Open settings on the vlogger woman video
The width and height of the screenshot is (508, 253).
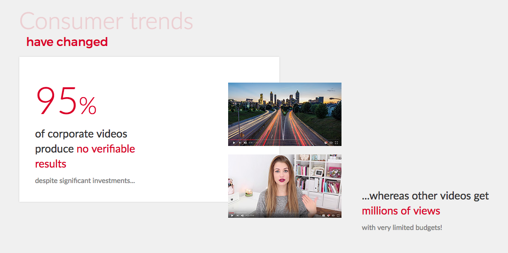[x=328, y=215]
